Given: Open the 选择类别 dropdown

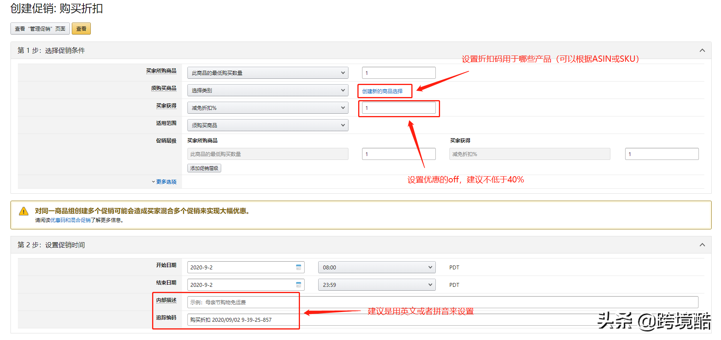Looking at the screenshot, I should pyautogui.click(x=267, y=90).
